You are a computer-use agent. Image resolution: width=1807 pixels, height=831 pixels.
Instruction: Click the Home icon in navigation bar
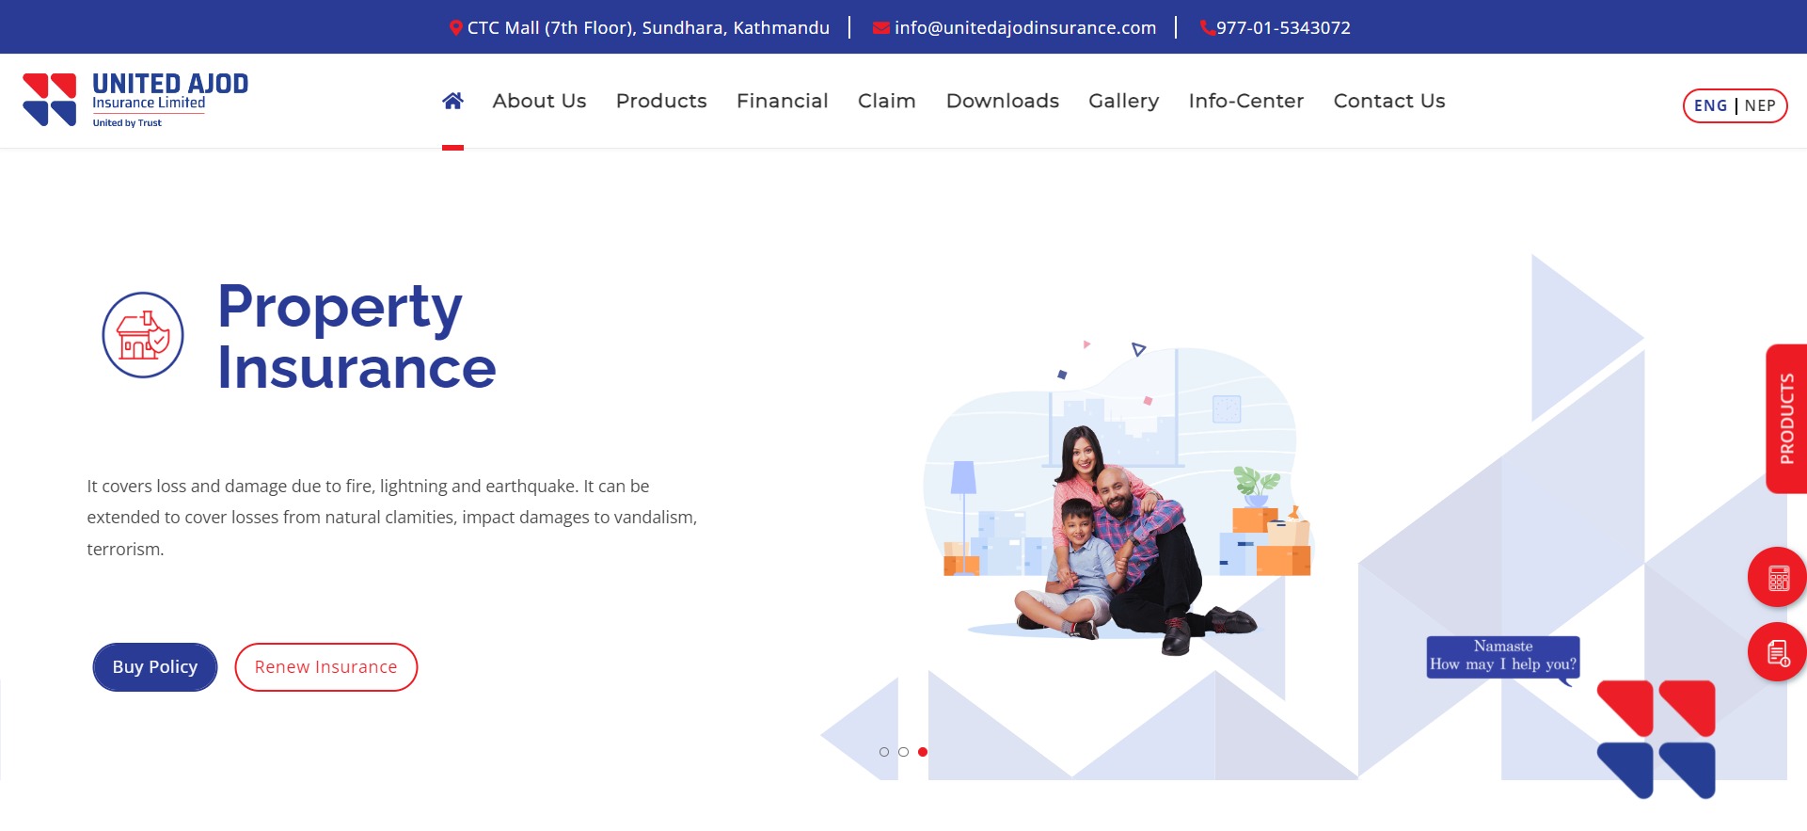coord(452,101)
